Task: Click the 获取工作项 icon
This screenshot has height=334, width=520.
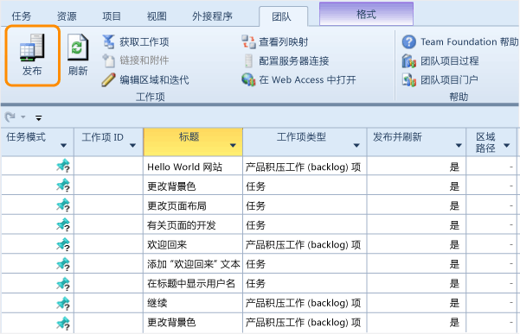Action: pyautogui.click(x=108, y=41)
